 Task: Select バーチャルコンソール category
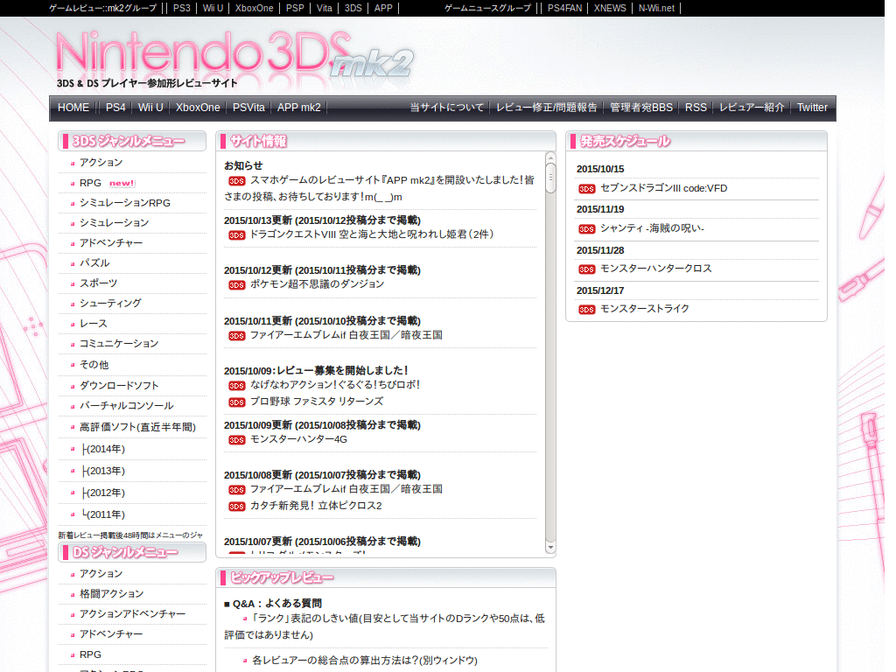(126, 406)
